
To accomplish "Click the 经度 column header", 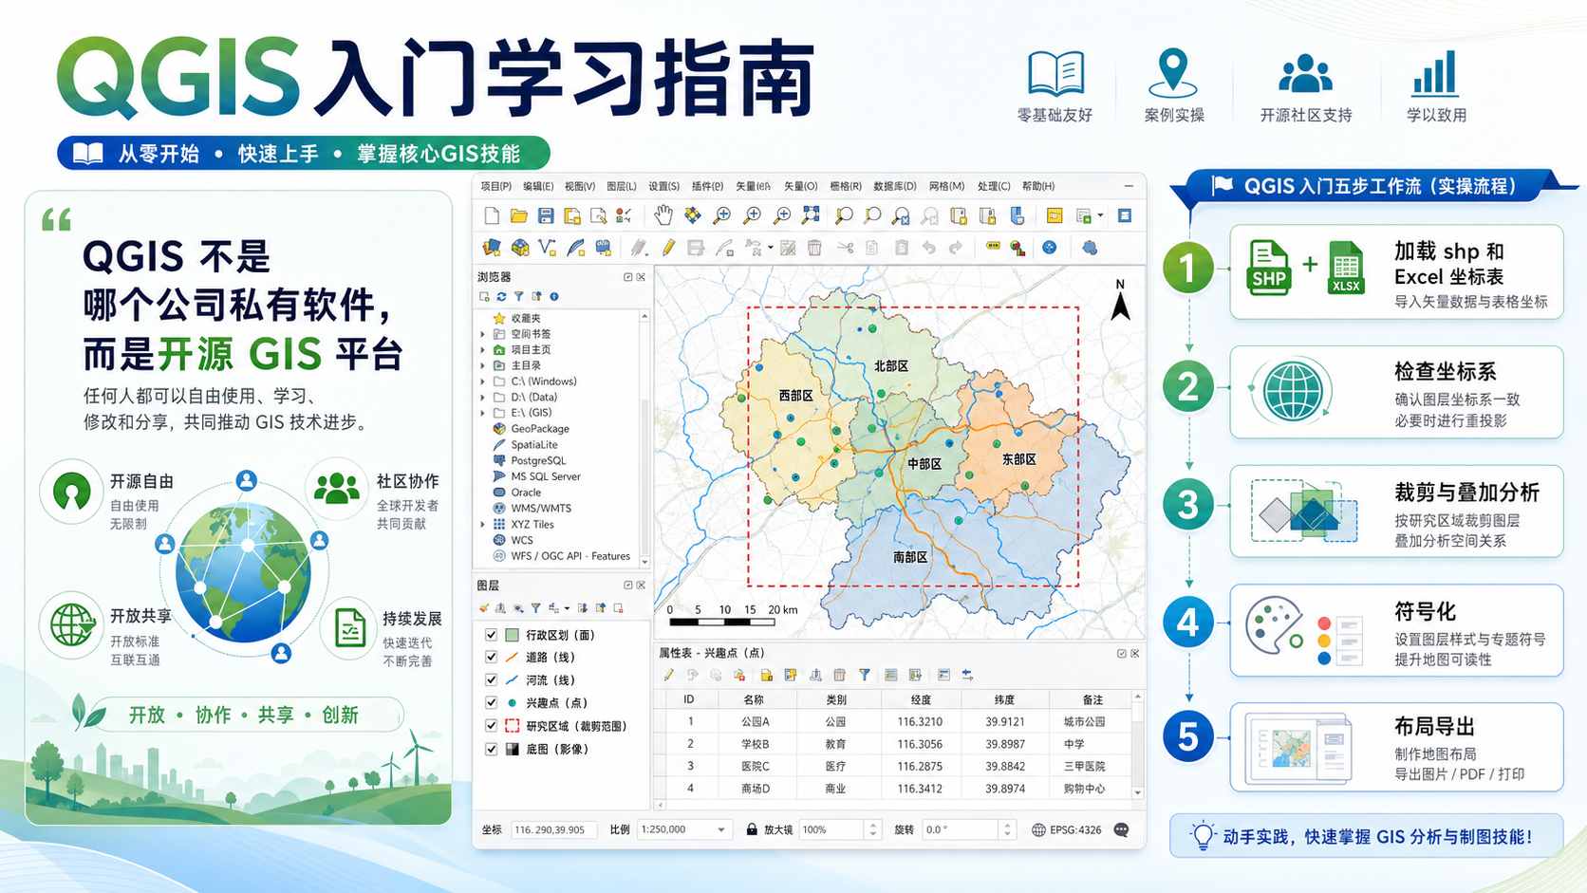I will (920, 699).
